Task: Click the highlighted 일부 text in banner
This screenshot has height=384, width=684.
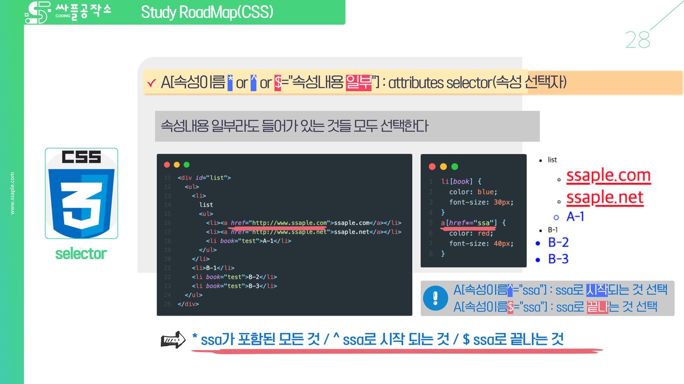Action: coord(360,82)
